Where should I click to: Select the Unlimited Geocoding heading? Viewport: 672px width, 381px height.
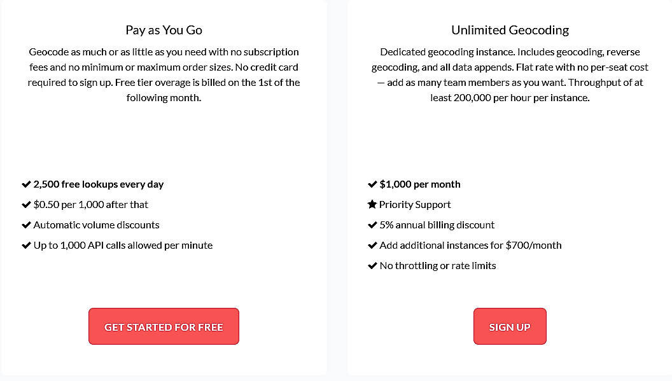tap(510, 29)
